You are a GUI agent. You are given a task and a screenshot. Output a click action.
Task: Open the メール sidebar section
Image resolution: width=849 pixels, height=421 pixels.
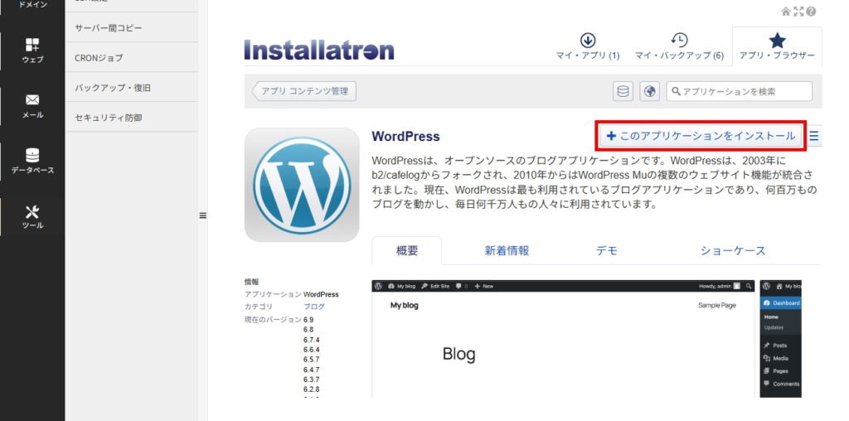32,107
